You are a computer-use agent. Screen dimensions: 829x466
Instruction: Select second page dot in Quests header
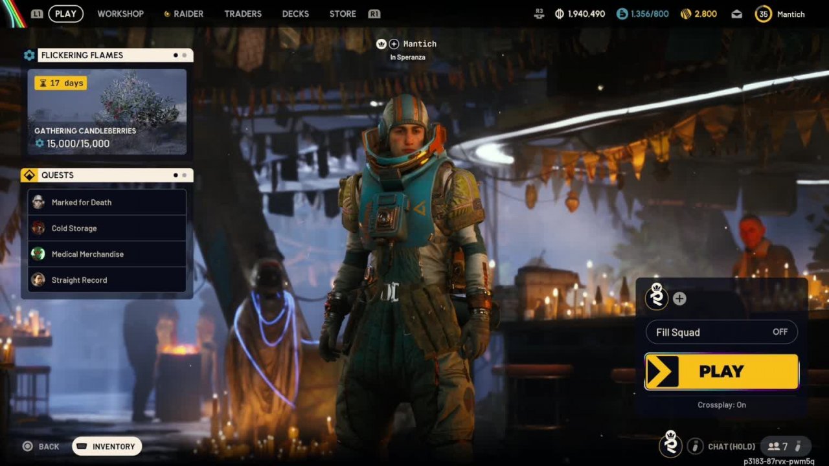click(x=185, y=175)
